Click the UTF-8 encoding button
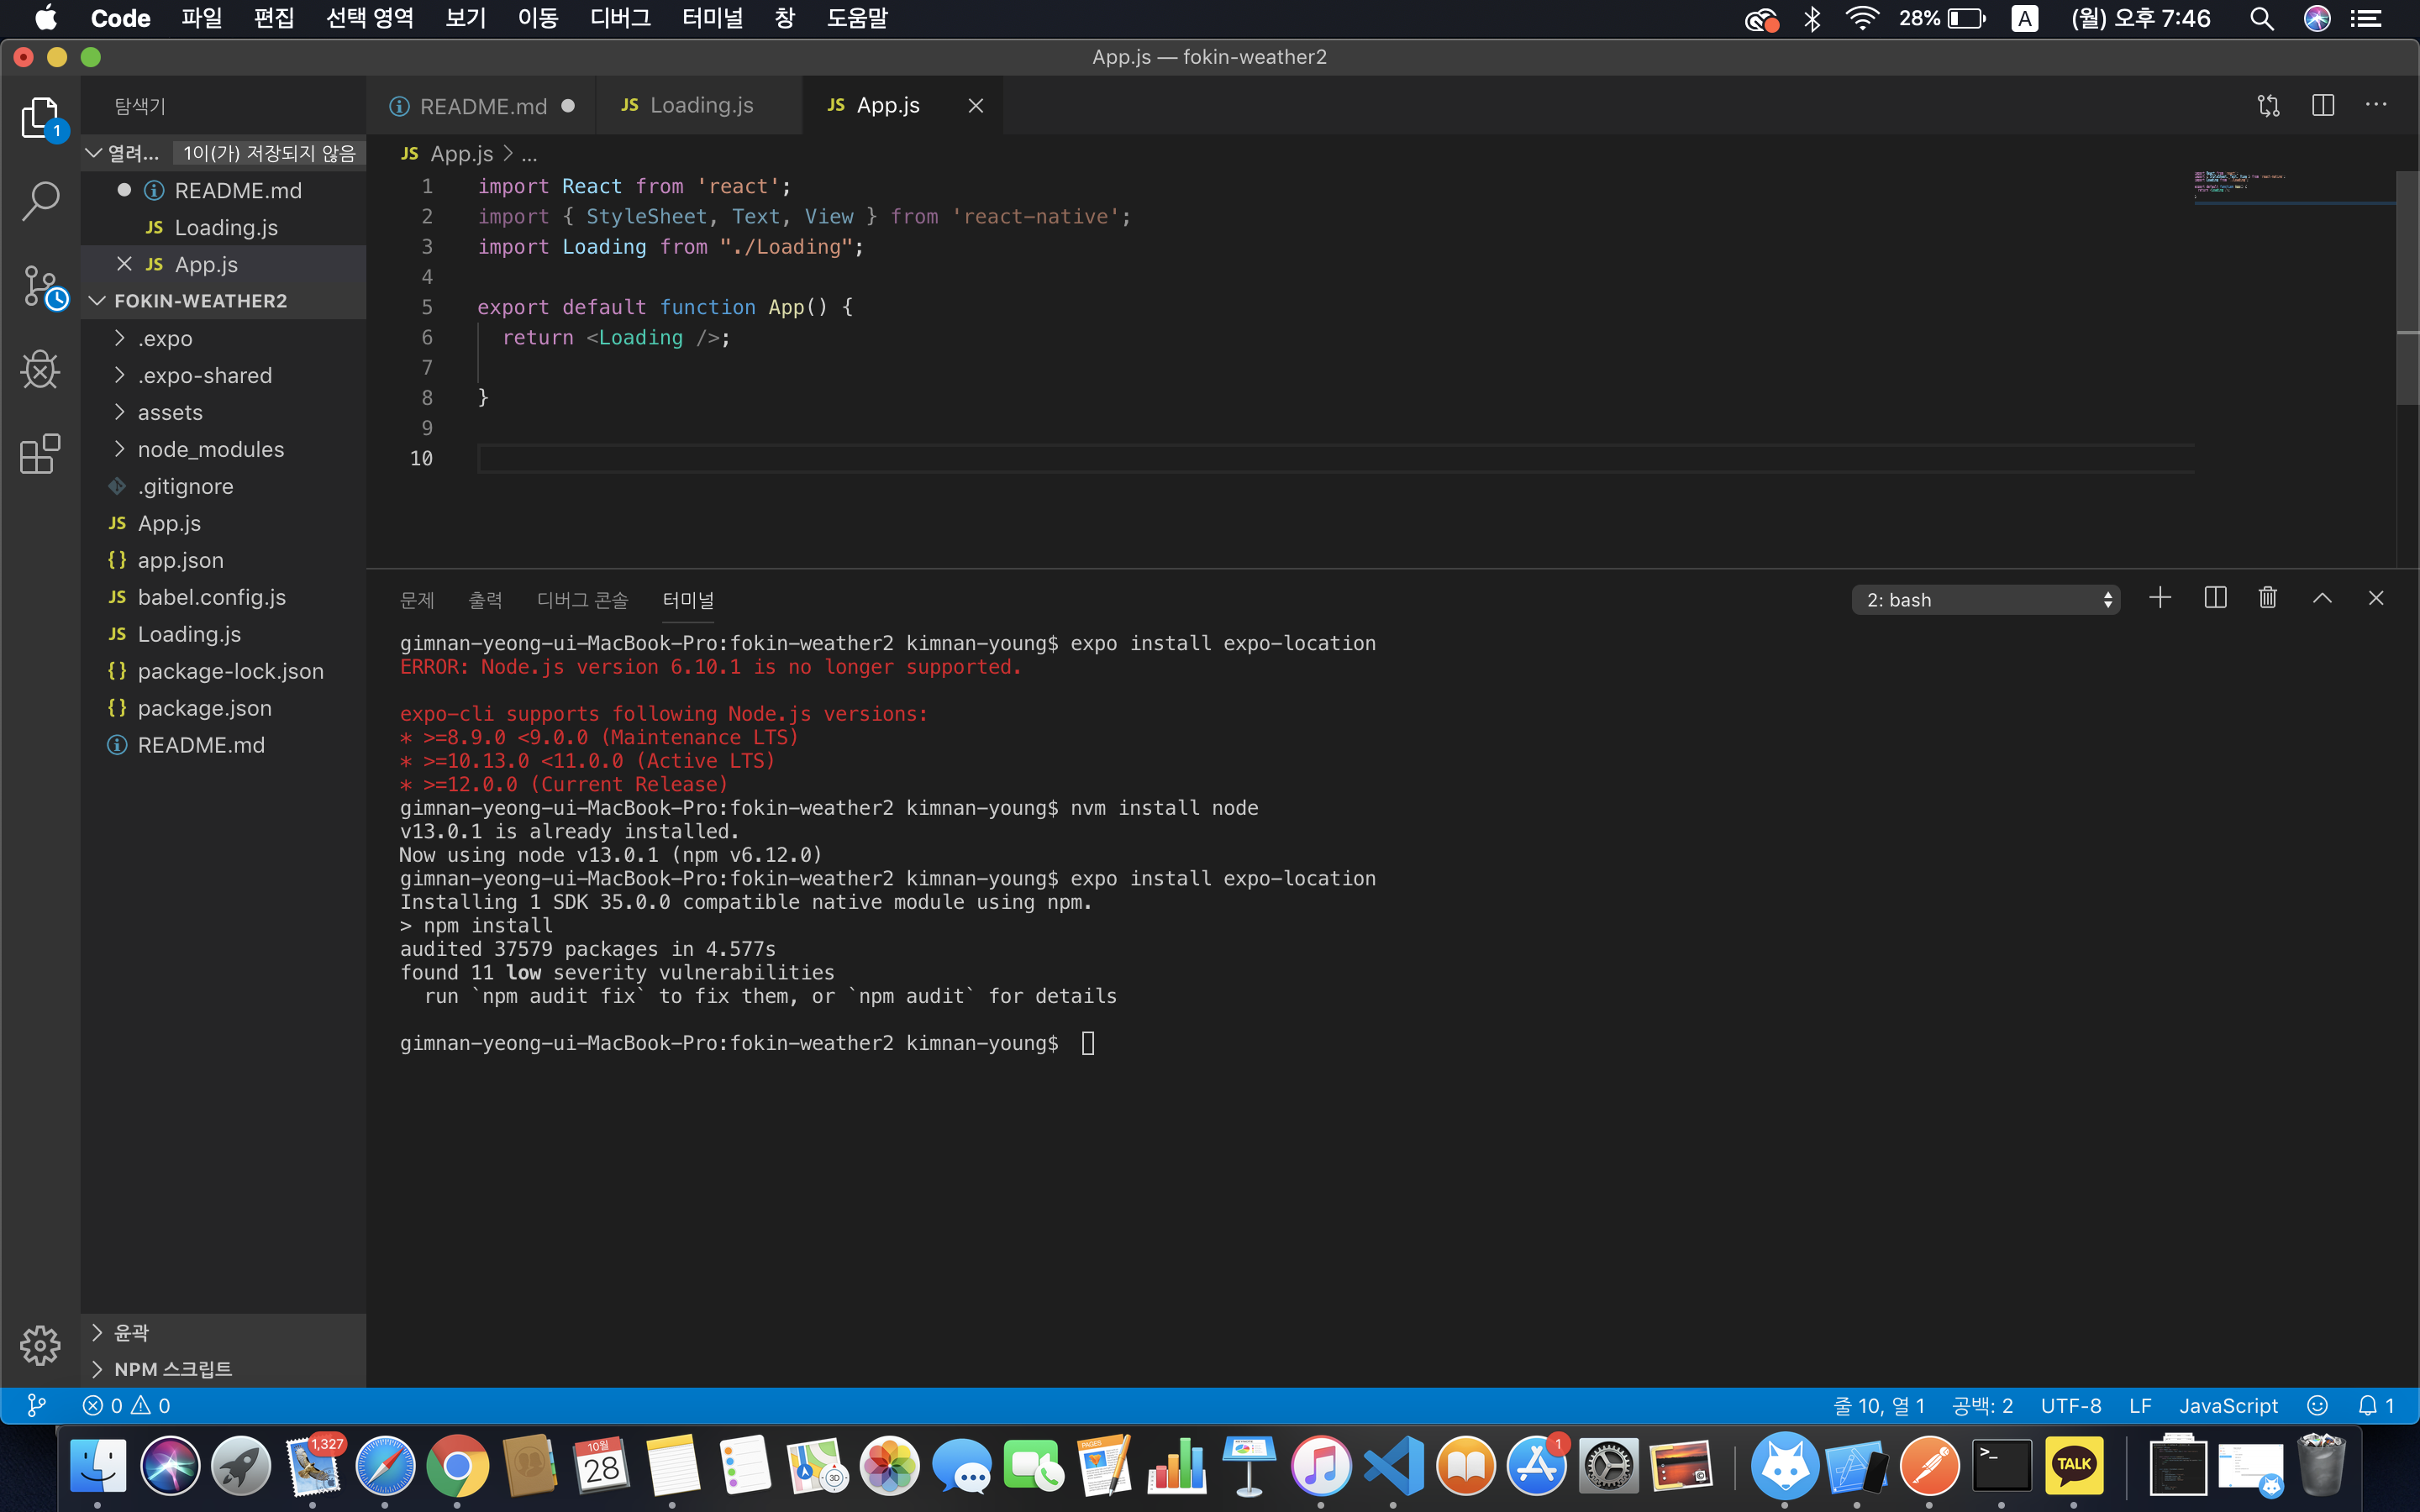Screen dimensions: 2420x1512 [2070, 1405]
